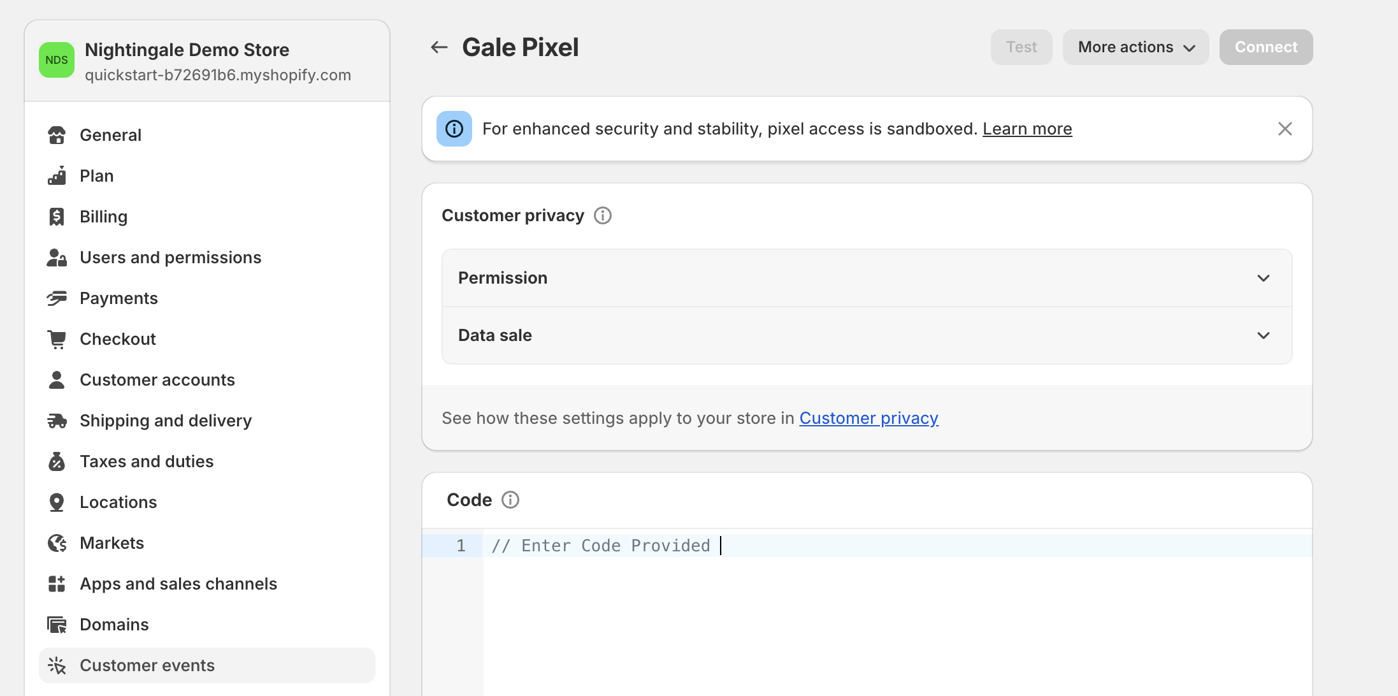Click into the code editor line 1
This screenshot has height=696, width=1398.
[x=892, y=546]
